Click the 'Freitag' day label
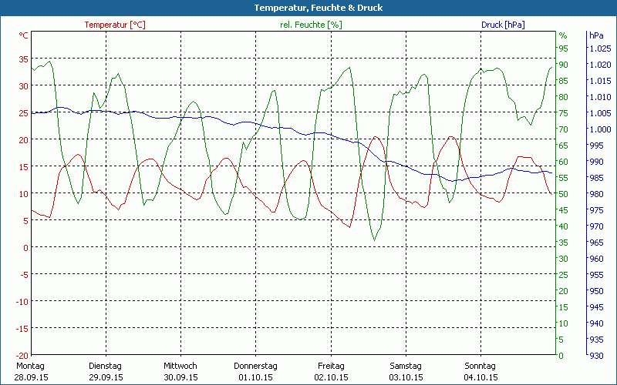Screen dimensions: 617x385 point(331,366)
